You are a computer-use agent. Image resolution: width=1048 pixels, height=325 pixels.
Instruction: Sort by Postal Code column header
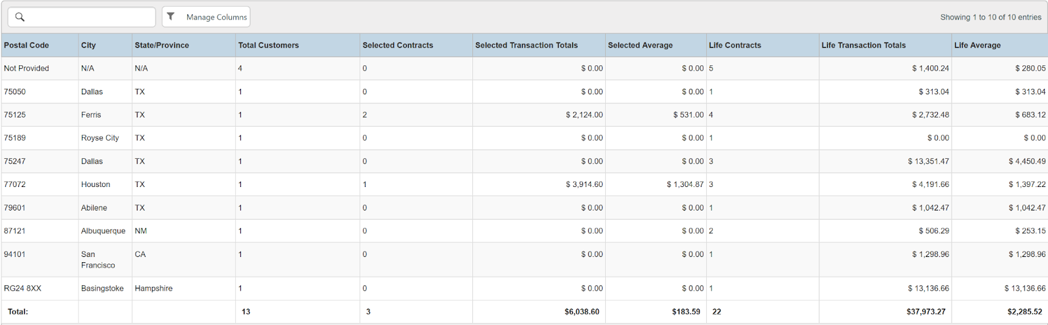(x=26, y=45)
